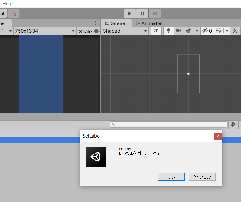241x202 pixels.
Task: Pause the game with the Pause button
Action: coord(142,13)
